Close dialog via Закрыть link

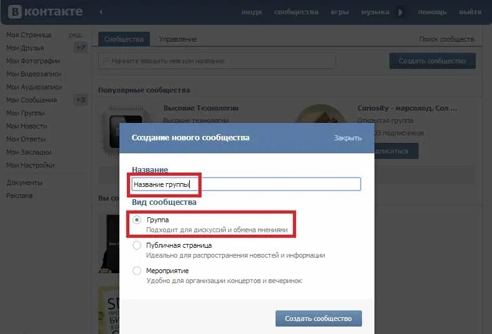pos(348,138)
